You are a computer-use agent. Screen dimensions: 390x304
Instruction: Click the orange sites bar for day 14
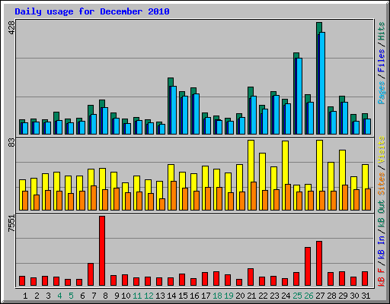pyautogui.click(x=174, y=195)
